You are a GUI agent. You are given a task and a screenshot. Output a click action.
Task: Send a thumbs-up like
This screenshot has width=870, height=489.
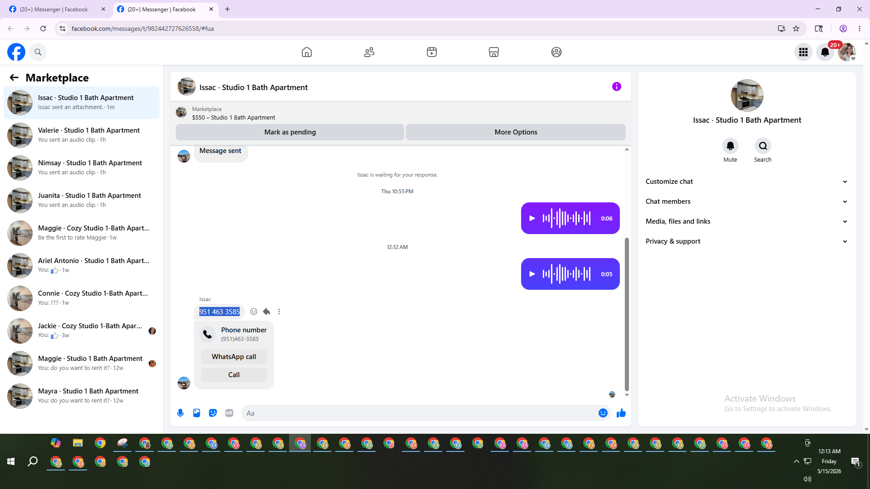621,413
